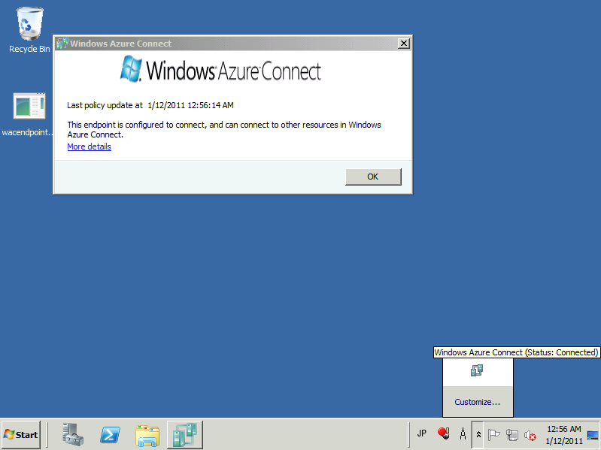Open the JP language bar selector
601x450 pixels.
(422, 433)
